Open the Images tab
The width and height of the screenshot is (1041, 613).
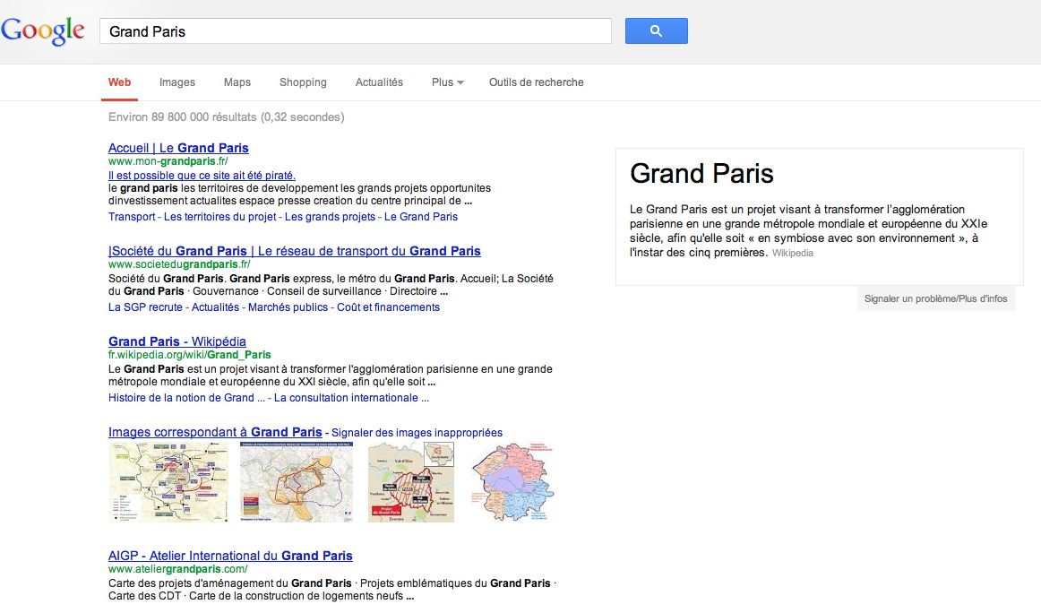pos(177,82)
